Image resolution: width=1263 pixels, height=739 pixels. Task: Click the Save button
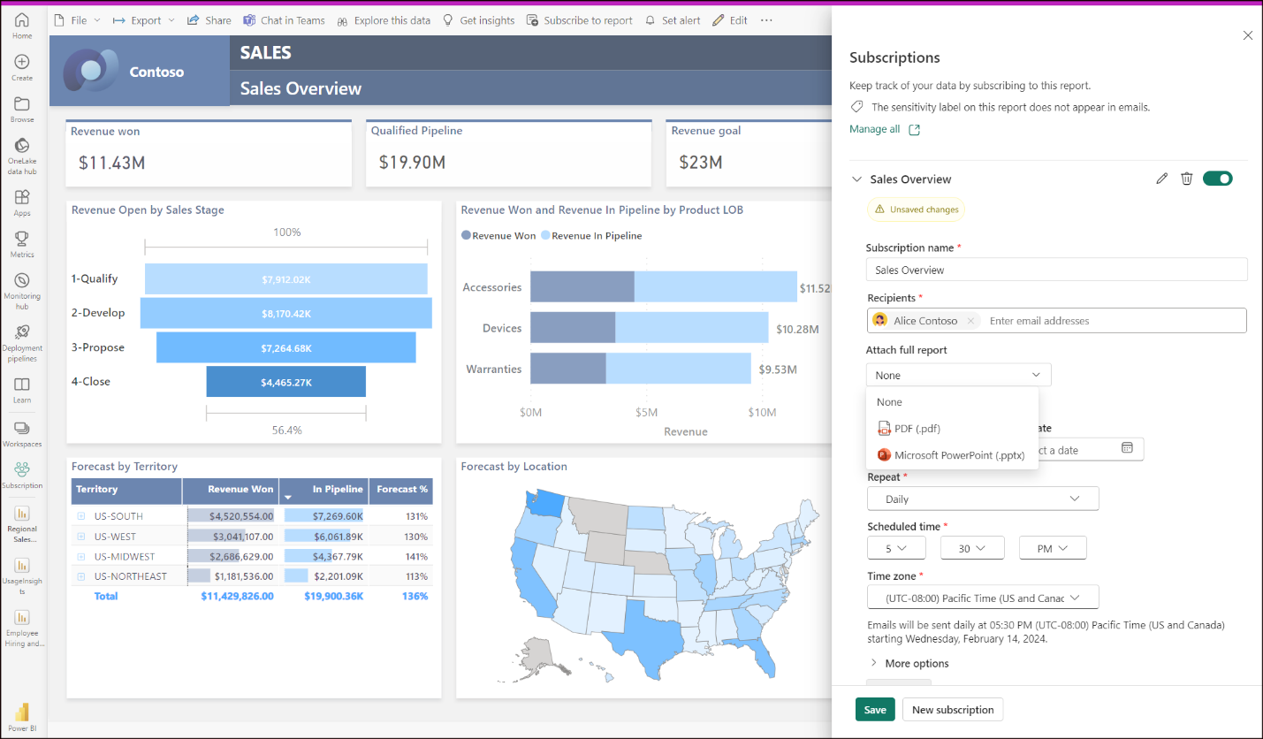874,710
